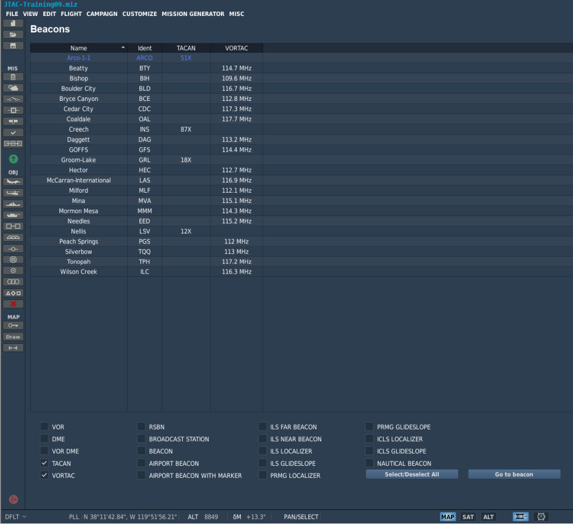Screen dimensions: 573x524
Task: Open the trigger rules switch icon
Action: click(x=13, y=99)
